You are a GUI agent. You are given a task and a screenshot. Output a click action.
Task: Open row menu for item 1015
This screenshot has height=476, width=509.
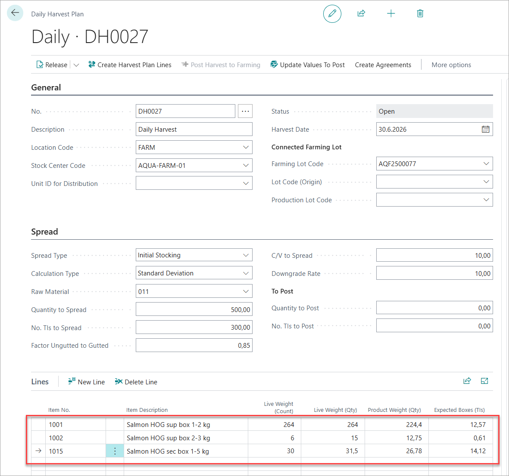click(115, 451)
